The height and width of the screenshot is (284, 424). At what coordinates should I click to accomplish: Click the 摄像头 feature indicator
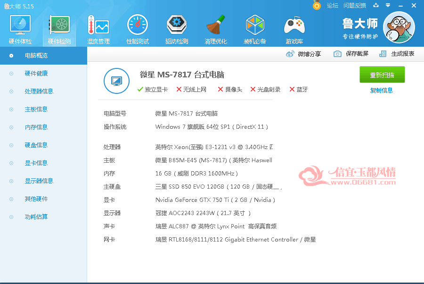coord(230,89)
